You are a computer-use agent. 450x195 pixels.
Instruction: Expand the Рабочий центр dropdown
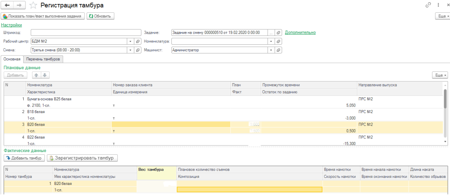131,41
